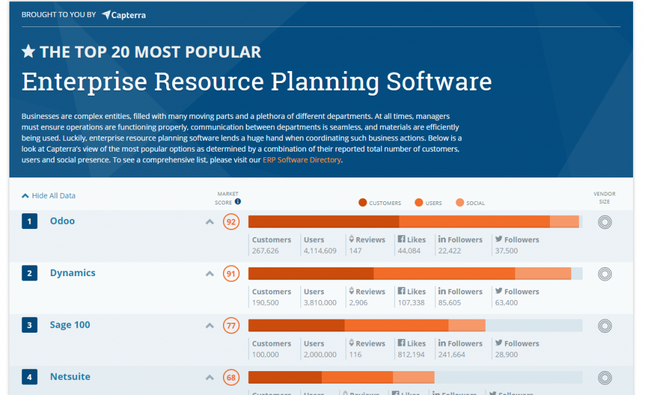Click the vendor size icon for Sage 100
Viewport: 645px width, 395px height.
point(605,326)
